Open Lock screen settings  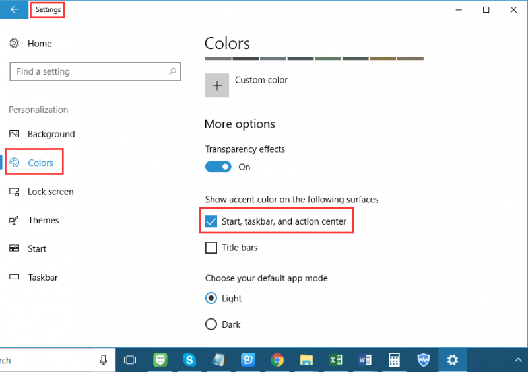(41, 192)
